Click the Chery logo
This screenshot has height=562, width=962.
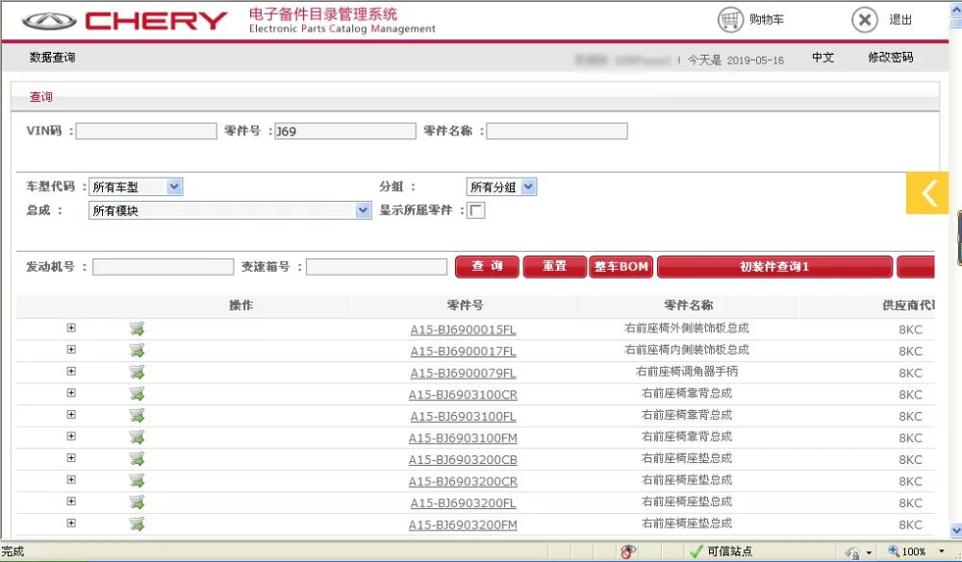[124, 21]
